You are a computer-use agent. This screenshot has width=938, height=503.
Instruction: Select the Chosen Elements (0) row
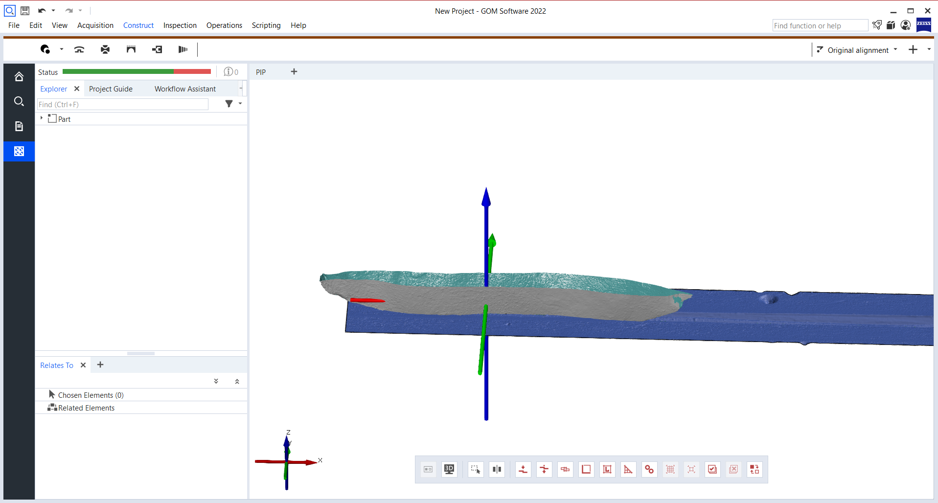[x=141, y=395]
